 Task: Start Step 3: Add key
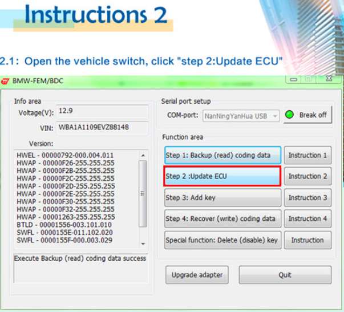click(222, 198)
